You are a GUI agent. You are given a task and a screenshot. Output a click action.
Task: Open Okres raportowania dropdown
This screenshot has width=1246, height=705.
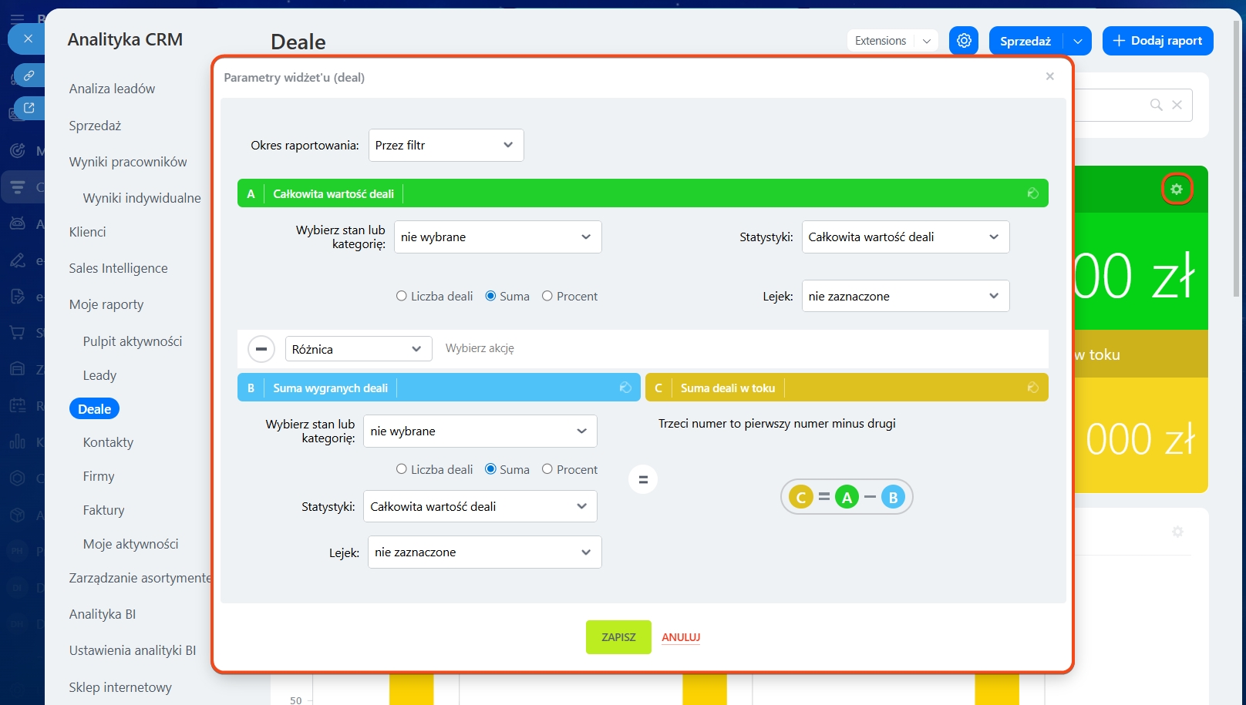446,146
